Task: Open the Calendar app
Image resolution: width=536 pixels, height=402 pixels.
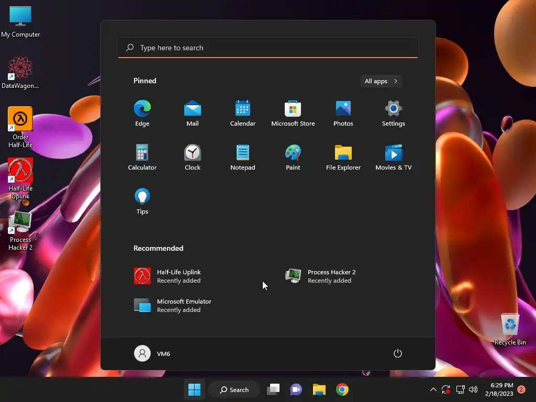Action: pos(243,114)
